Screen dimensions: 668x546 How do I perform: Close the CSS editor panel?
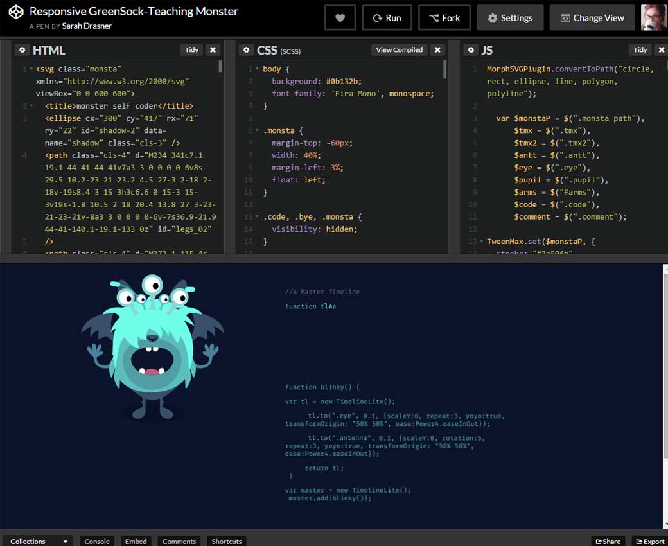click(x=437, y=50)
